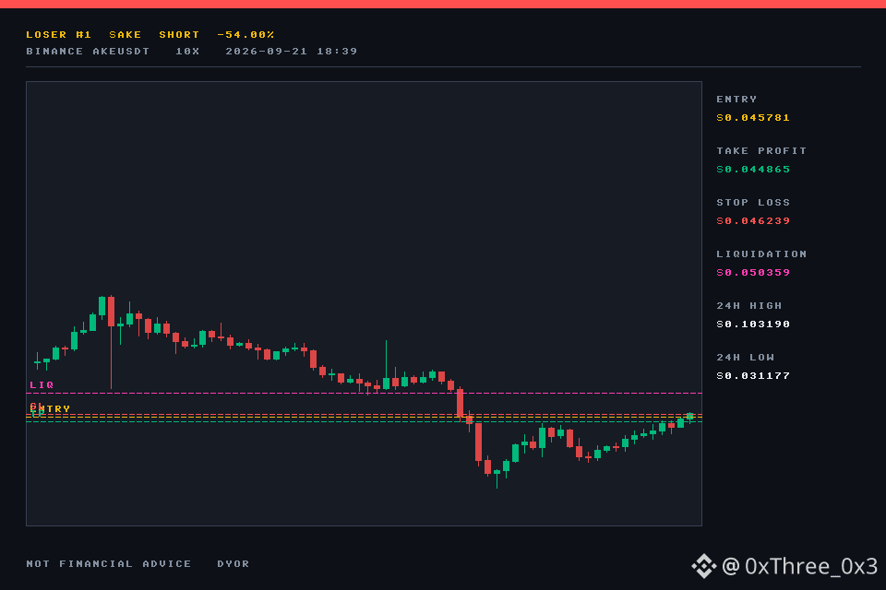886x590 pixels.
Task: Click the entry price $0.045781
Action: click(753, 117)
